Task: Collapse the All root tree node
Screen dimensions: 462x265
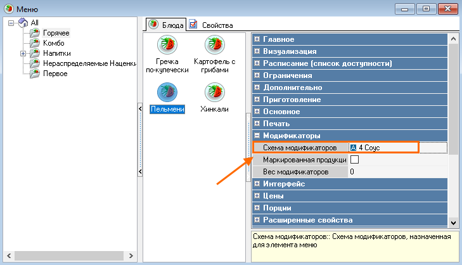Action: point(11,23)
